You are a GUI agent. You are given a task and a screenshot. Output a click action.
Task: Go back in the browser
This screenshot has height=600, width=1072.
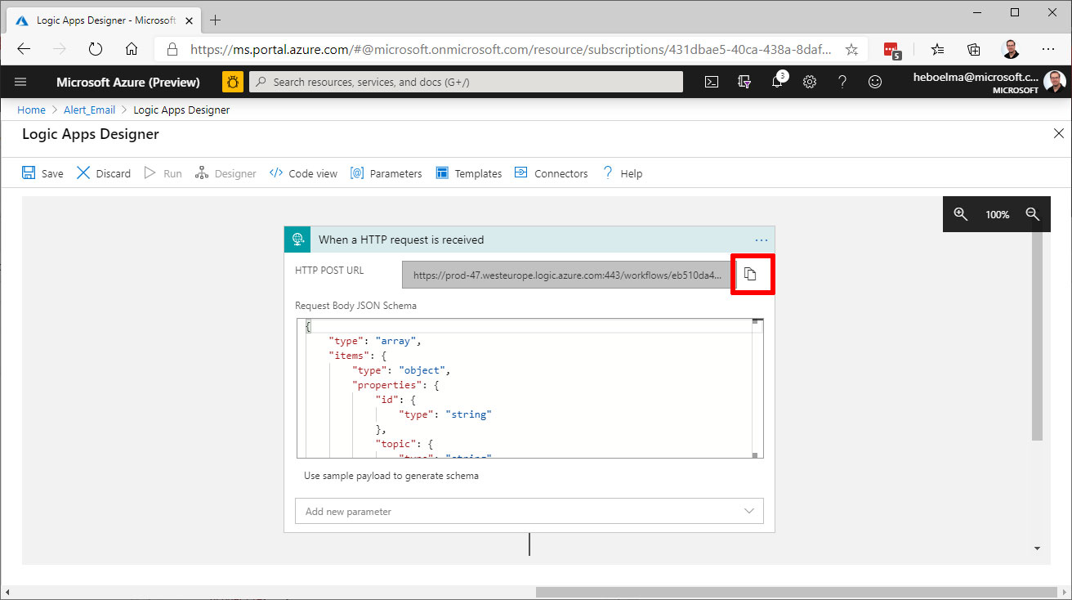23,49
